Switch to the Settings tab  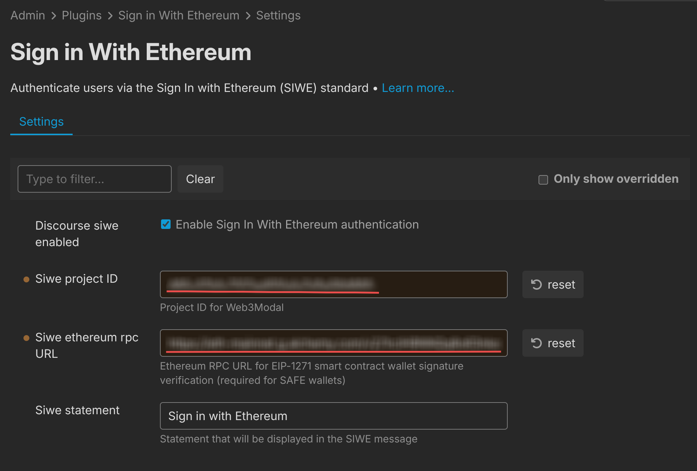tap(41, 121)
